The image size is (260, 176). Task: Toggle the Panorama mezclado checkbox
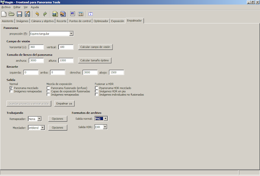coord(11,88)
